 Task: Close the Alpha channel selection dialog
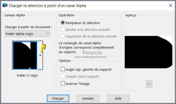coord(170,5)
